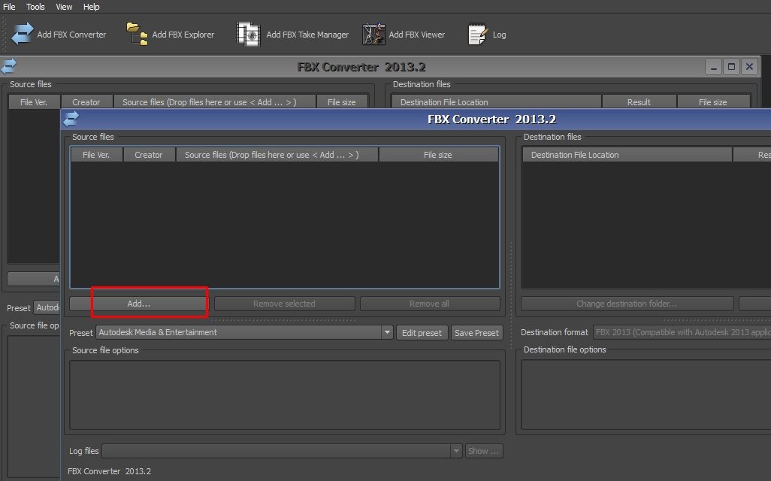
Task: Click File size header in back Destination files
Action: pos(713,101)
